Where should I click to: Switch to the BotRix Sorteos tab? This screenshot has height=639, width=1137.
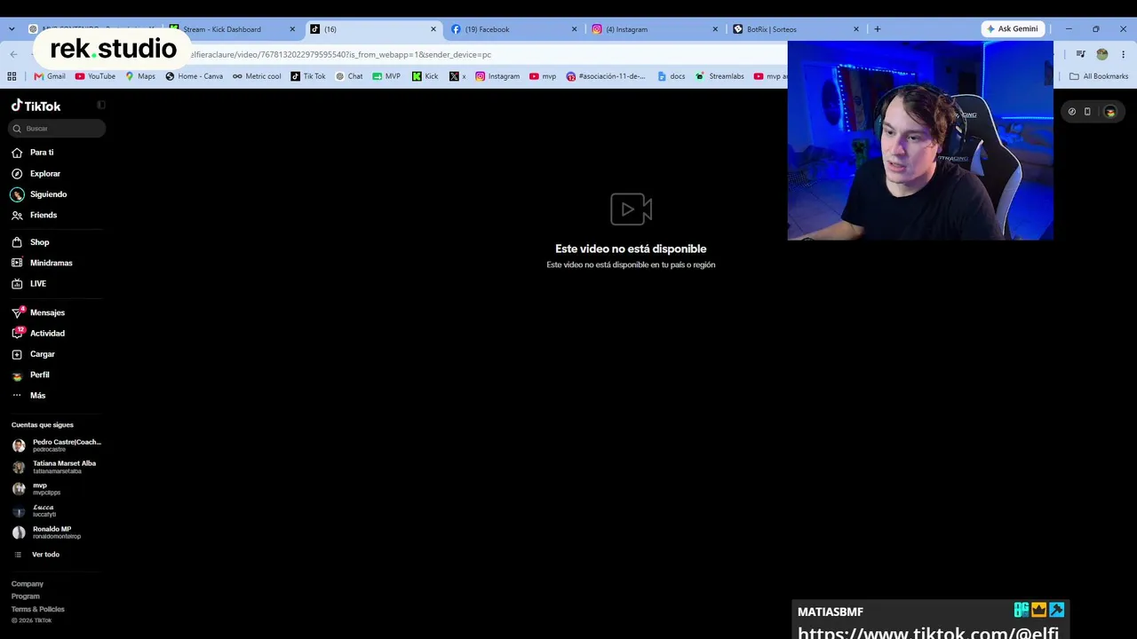click(x=795, y=29)
